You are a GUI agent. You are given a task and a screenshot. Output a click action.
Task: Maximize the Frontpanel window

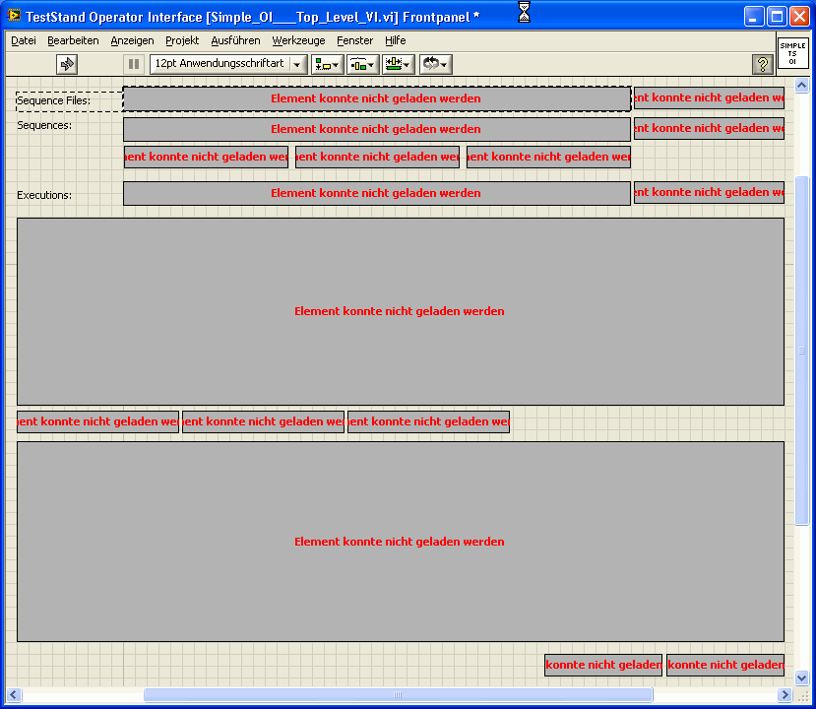(x=777, y=16)
